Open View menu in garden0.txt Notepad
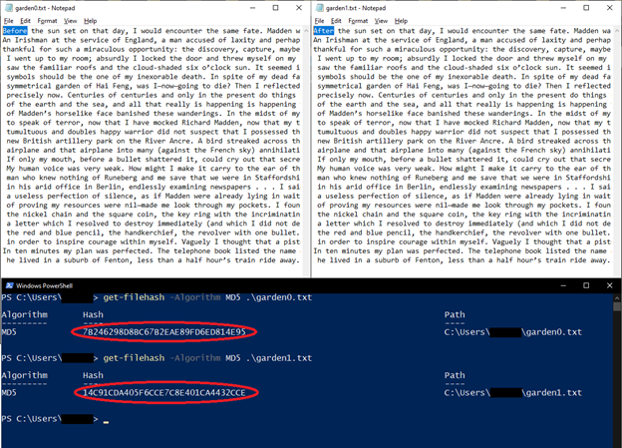 tap(73, 20)
